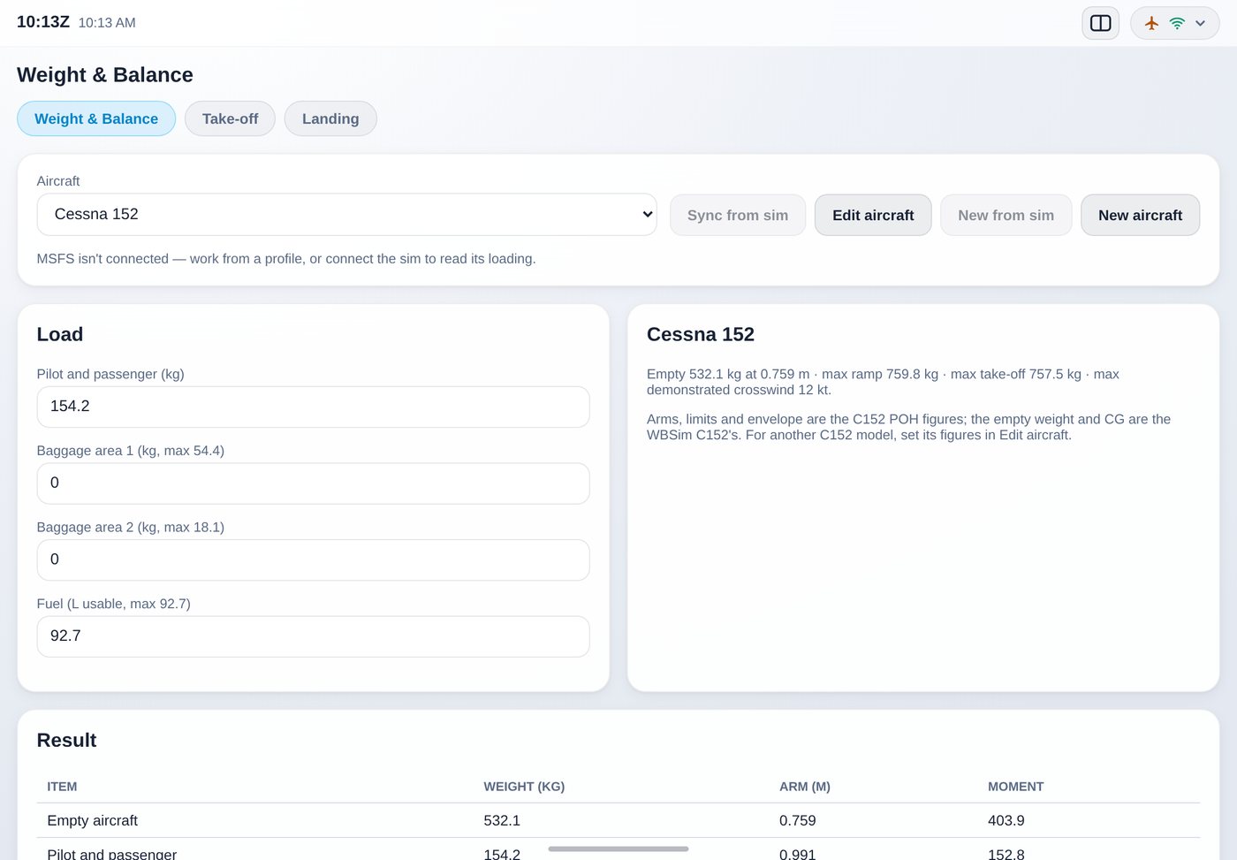Viewport: 1237px width, 860px height.
Task: Click the 532.1 weight cell
Action: (x=502, y=820)
